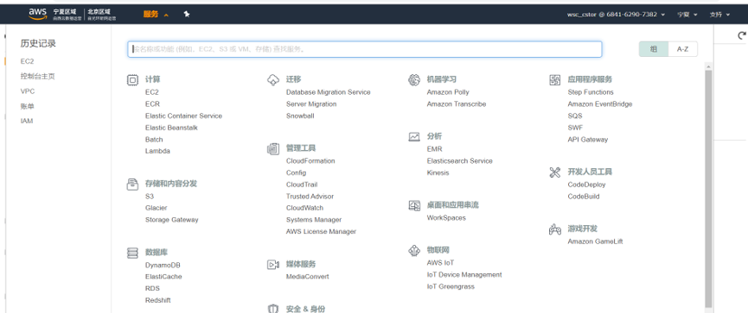Open IAM from history list

tap(27, 121)
